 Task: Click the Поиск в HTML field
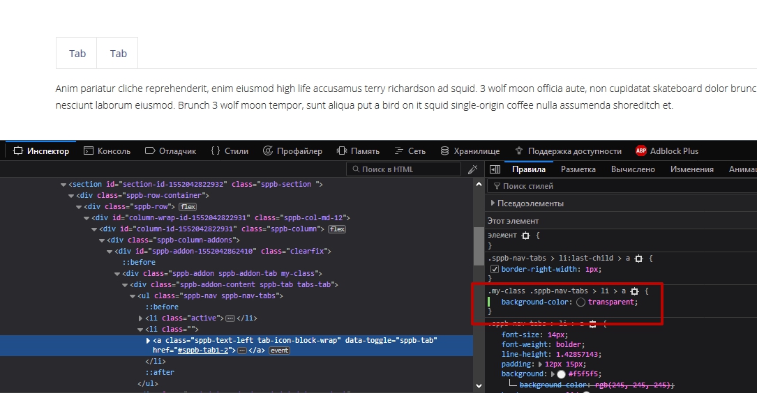tap(403, 169)
